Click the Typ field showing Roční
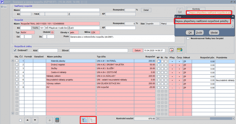Screen dimensions: 236x124 tap(27, 32)
